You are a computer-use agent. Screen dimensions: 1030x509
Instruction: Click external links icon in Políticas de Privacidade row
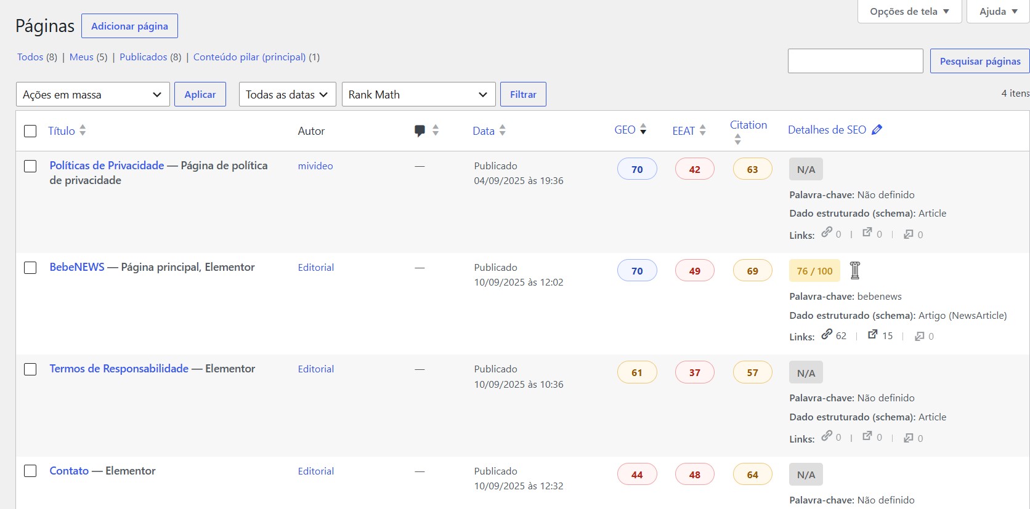(x=867, y=232)
